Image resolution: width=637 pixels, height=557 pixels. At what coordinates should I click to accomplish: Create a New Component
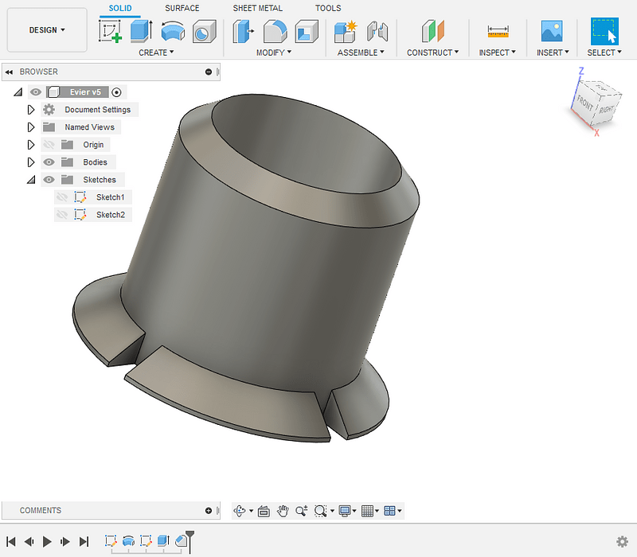coord(346,31)
